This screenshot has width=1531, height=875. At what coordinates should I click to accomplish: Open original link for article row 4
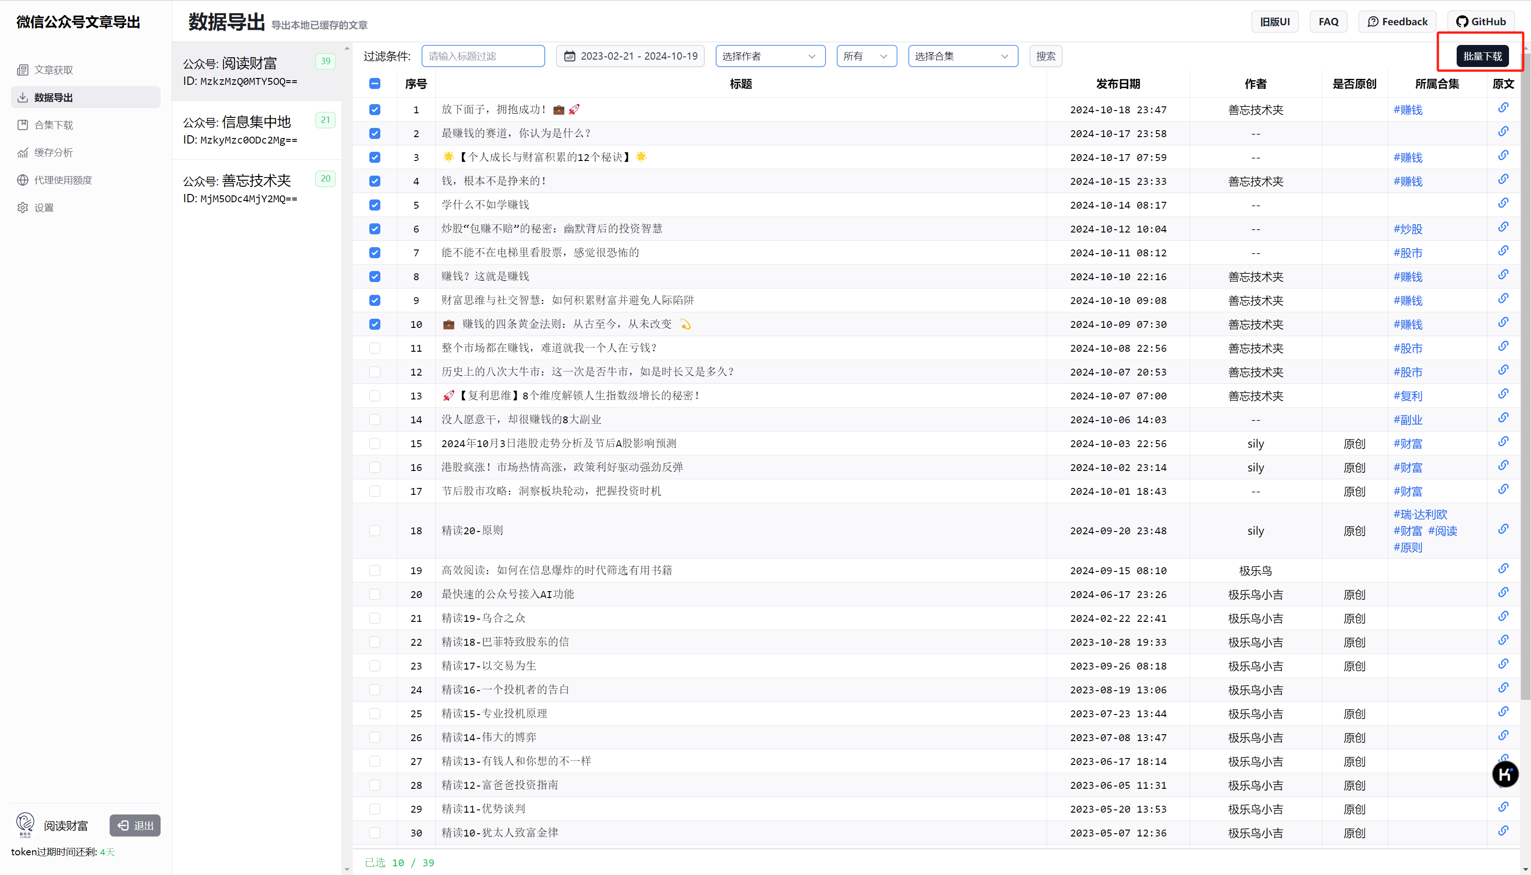(1503, 180)
